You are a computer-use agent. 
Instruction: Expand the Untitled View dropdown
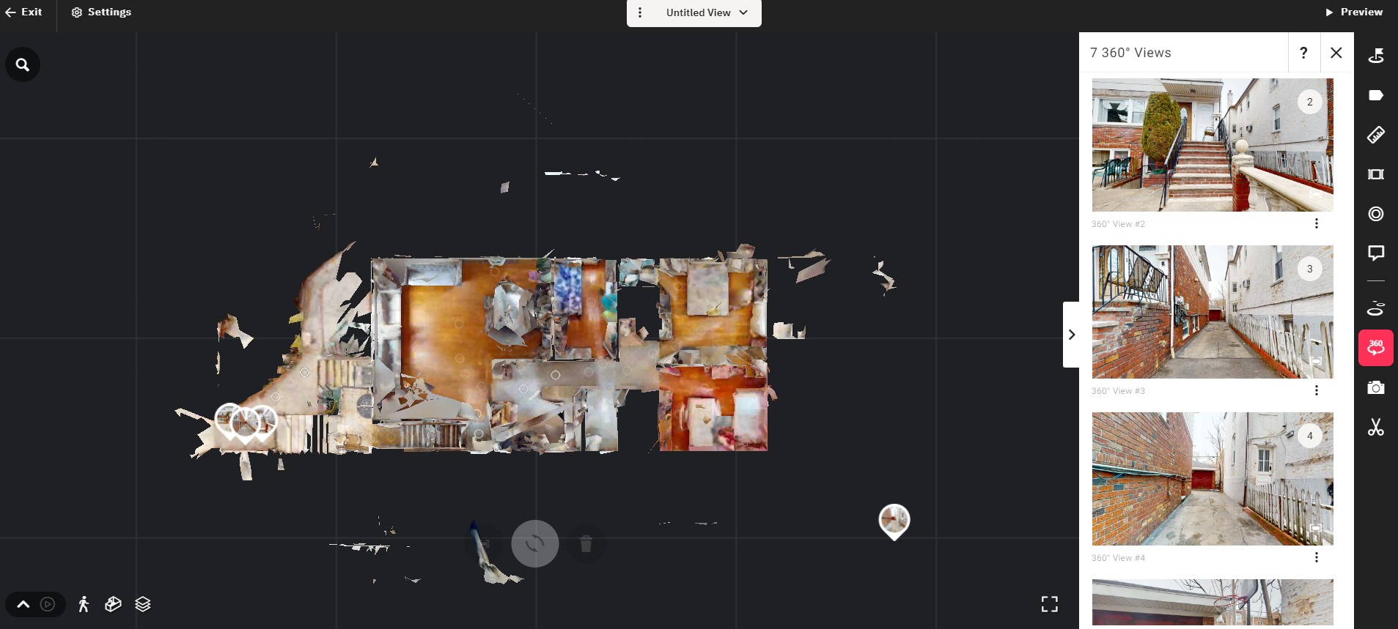click(707, 12)
